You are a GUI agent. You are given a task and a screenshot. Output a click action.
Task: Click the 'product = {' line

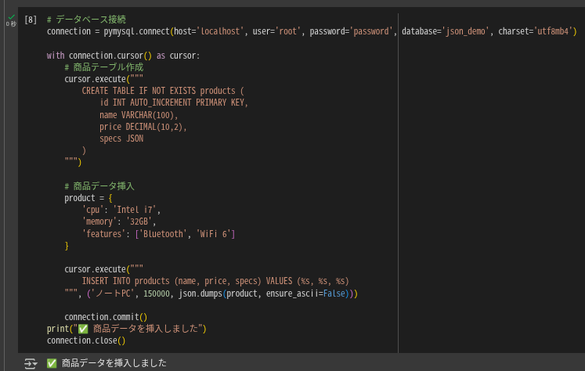coord(88,198)
